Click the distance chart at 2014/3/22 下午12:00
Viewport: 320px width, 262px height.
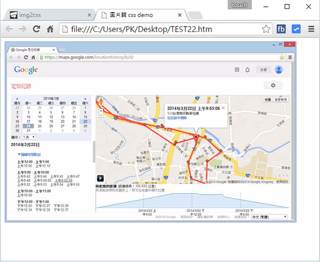click(192, 200)
